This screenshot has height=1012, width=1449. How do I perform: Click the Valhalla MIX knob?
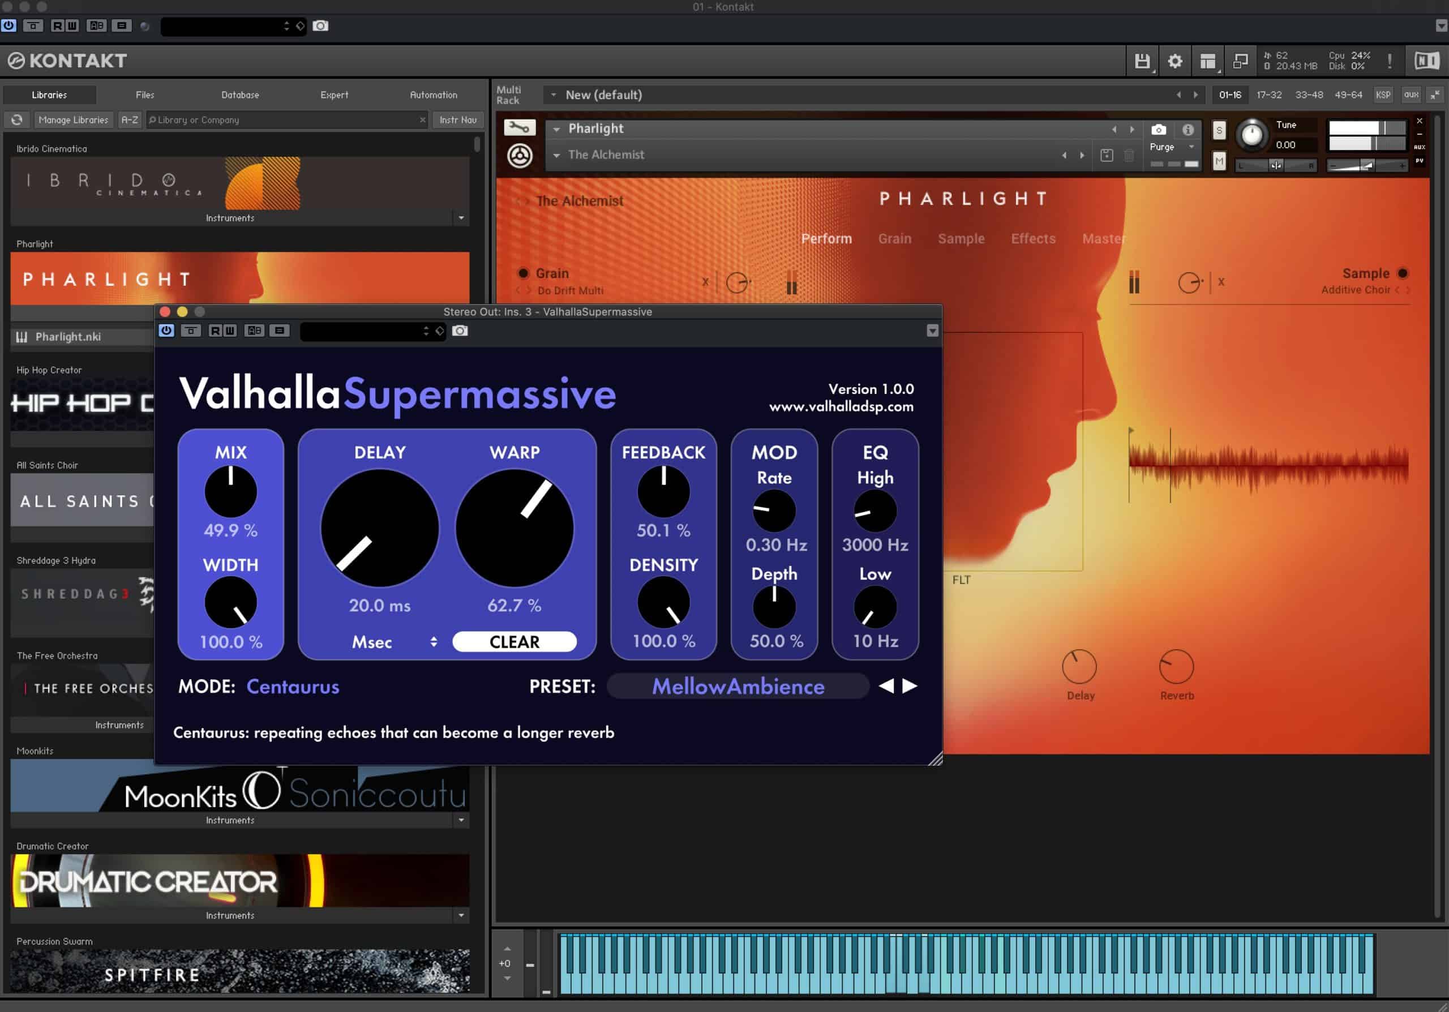click(230, 491)
